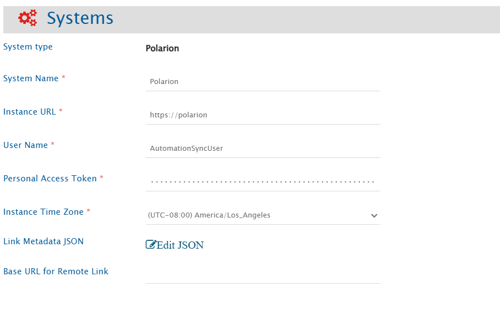Click the red gears Systems icon

click(27, 18)
